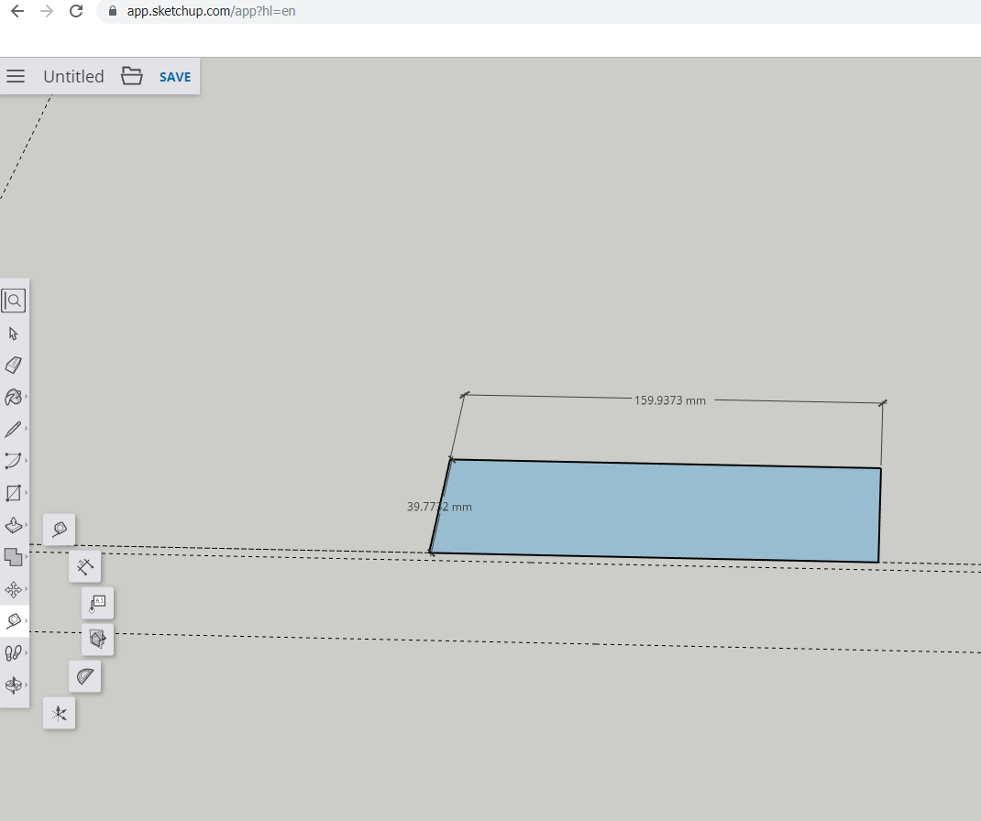Image resolution: width=981 pixels, height=821 pixels.
Task: Choose the Paint bucket tool
Action: click(x=14, y=398)
